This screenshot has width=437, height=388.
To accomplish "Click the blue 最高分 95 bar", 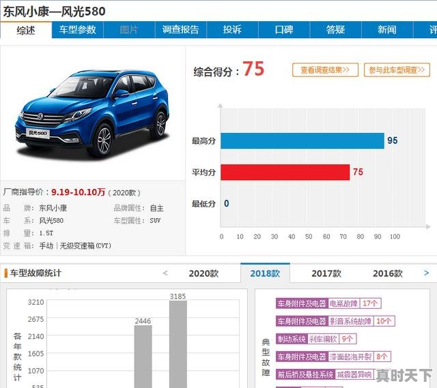I will click(x=302, y=141).
